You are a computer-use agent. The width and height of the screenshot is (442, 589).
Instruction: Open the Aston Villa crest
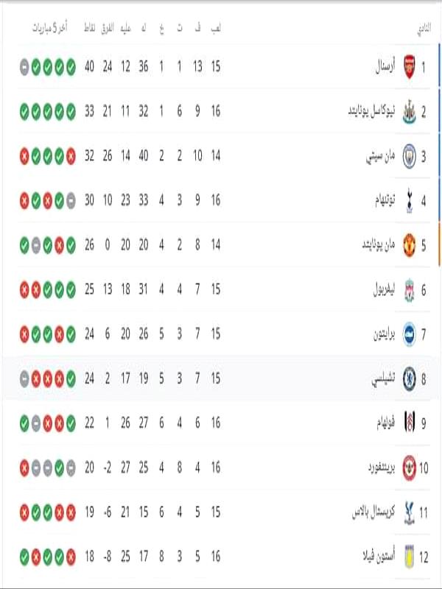pyautogui.click(x=410, y=557)
